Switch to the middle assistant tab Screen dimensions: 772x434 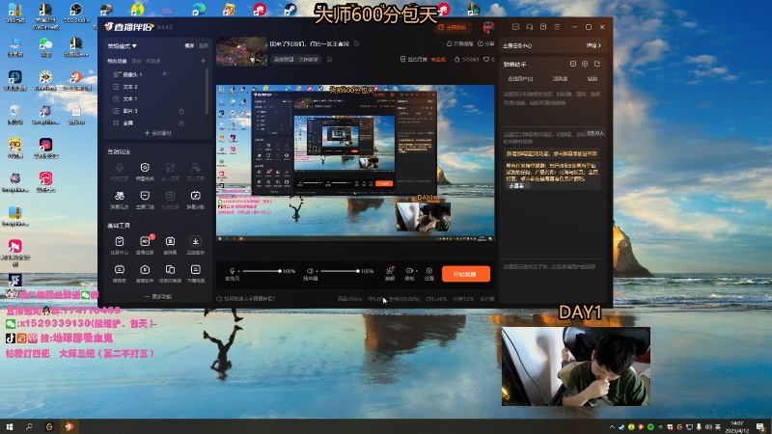(560, 79)
